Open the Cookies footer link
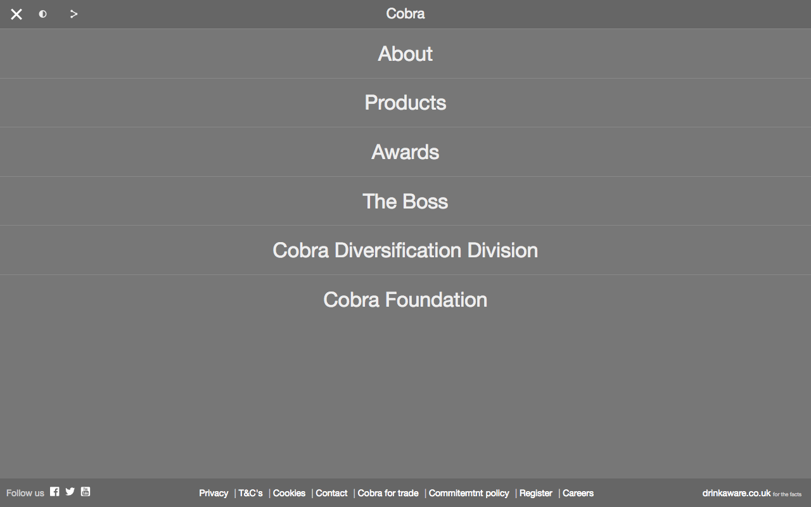This screenshot has width=811, height=507. pos(289,493)
